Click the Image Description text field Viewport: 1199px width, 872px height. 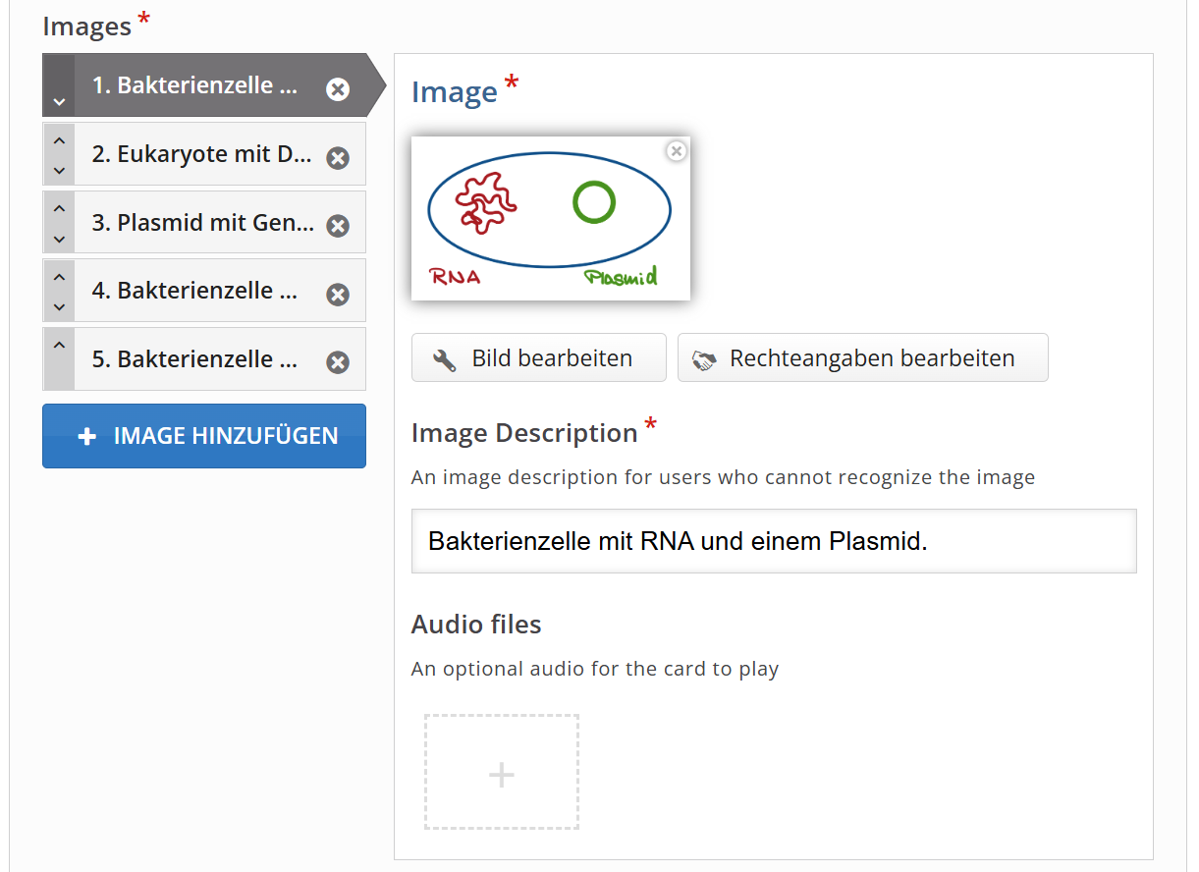[773, 541]
